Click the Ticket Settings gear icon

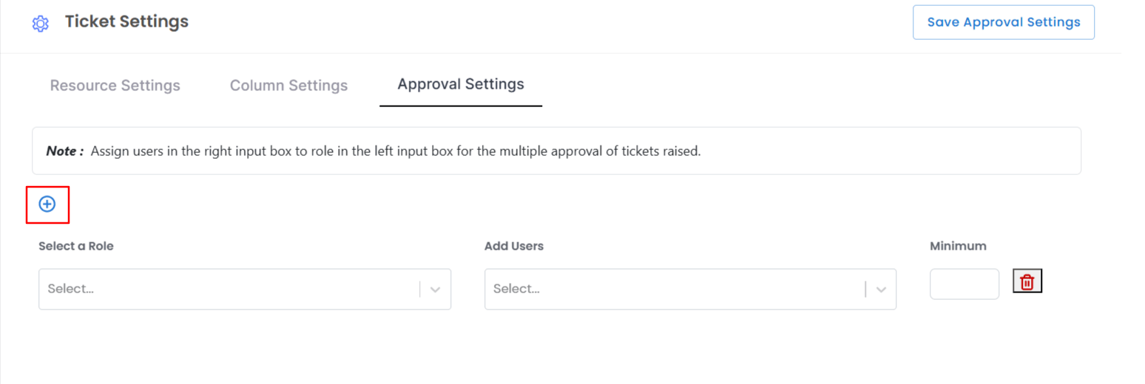[x=40, y=24]
